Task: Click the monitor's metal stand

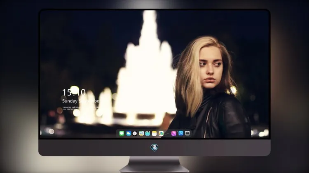Action: 154,164
